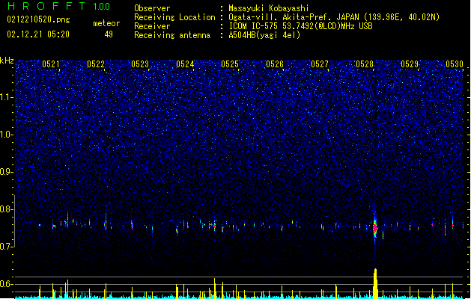Click the 0527 time marker
Viewport: 471px width, 299px height.
point(320,64)
